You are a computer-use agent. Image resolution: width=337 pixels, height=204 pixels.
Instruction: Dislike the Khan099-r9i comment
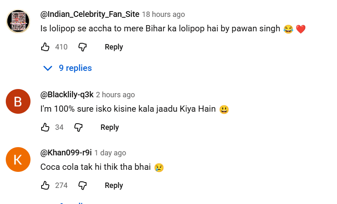click(82, 185)
